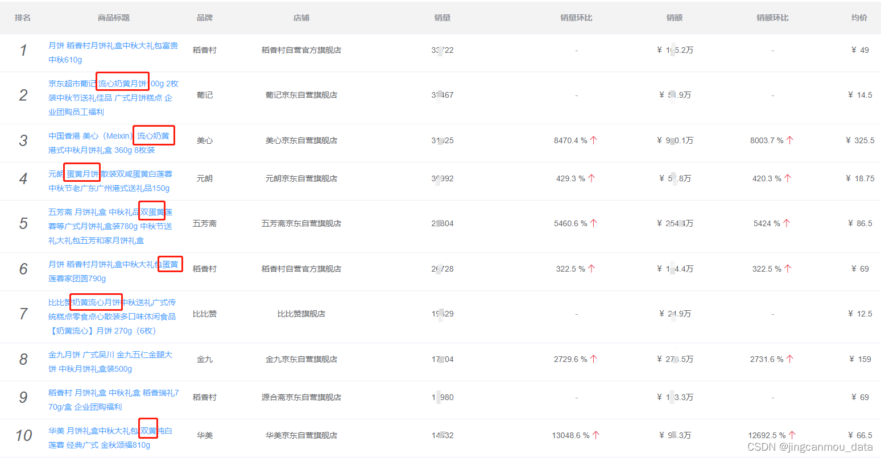This screenshot has height=458, width=881.
Task: Select average price ¥ 49
Action: [x=860, y=50]
